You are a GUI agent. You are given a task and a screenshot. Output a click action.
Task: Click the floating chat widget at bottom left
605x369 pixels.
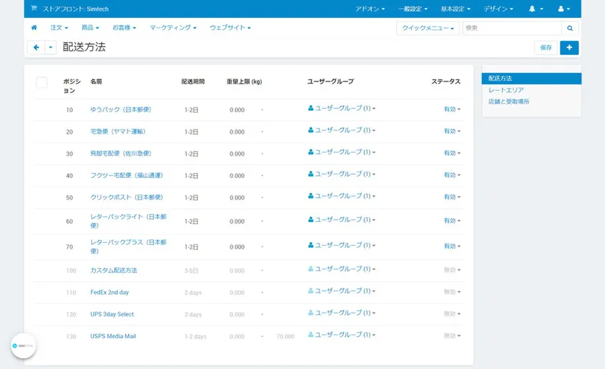(23, 346)
